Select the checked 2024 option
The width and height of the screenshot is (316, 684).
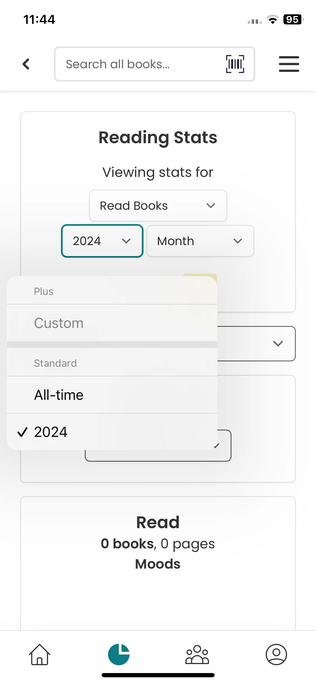point(51,432)
